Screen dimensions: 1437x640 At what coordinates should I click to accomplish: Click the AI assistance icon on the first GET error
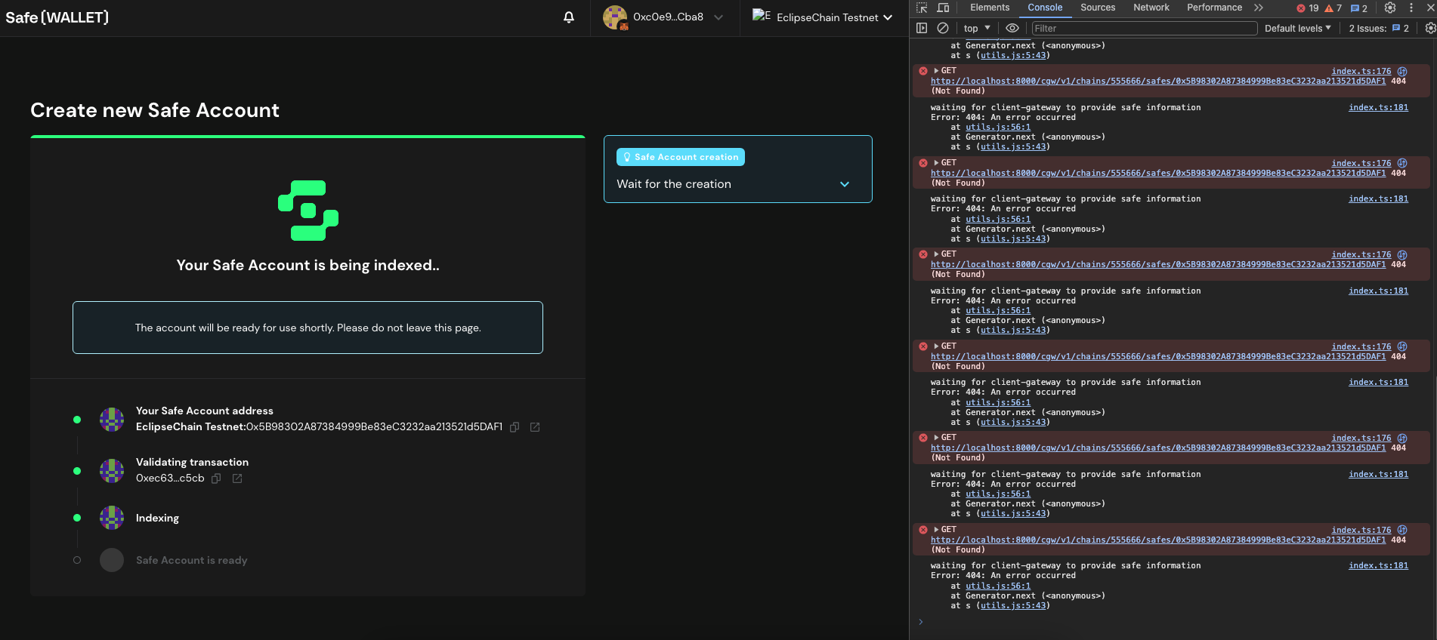coord(1402,71)
